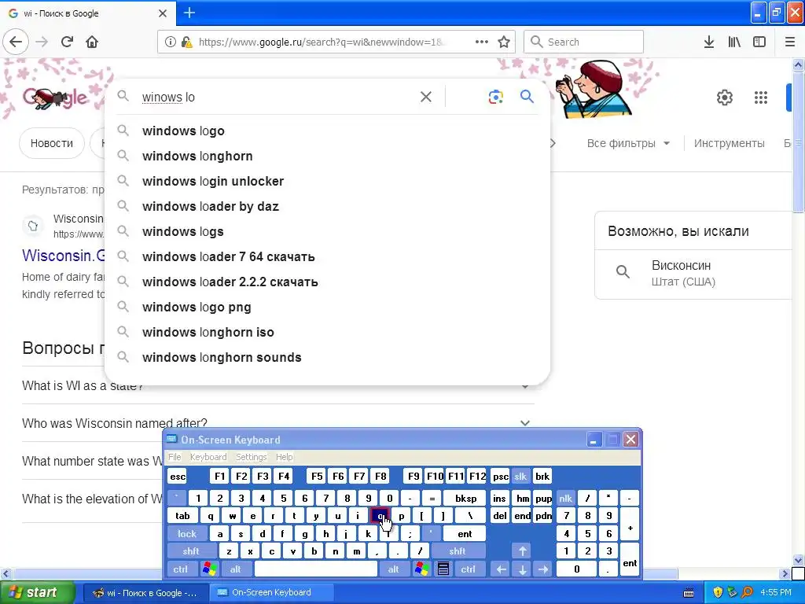
Task: Toggle the Firefox sidebar view
Action: (759, 42)
